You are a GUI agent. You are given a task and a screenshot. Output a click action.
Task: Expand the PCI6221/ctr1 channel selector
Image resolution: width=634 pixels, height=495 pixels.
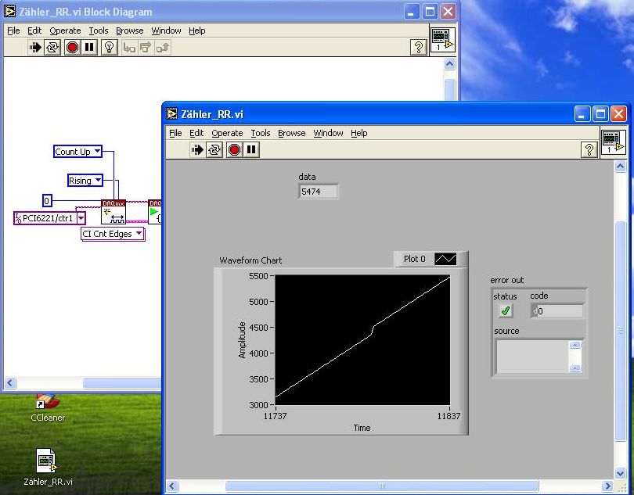81,218
